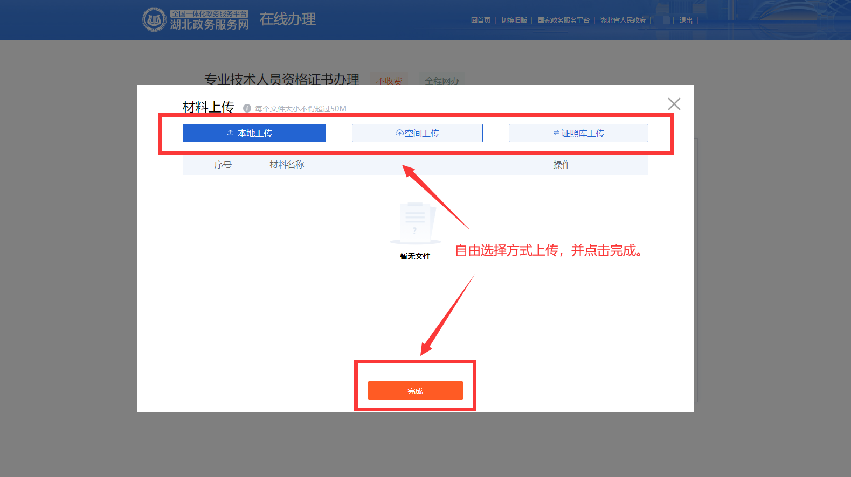Close the 材料上传 dialog with X
Viewport: 851px width, 477px height.
coord(674,104)
